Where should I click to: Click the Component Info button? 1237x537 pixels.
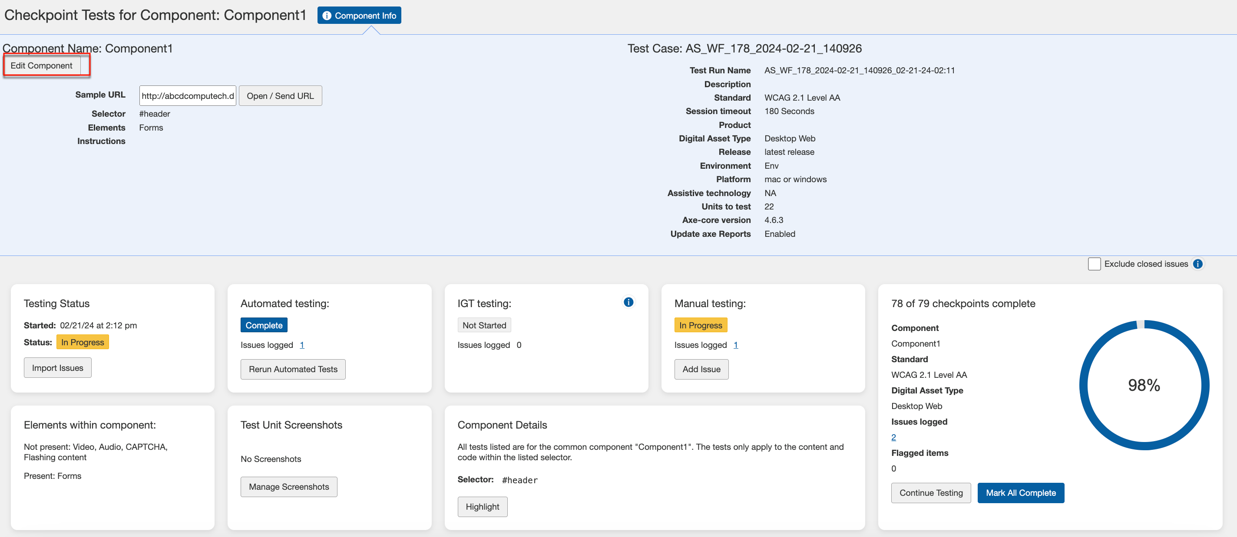tap(359, 15)
